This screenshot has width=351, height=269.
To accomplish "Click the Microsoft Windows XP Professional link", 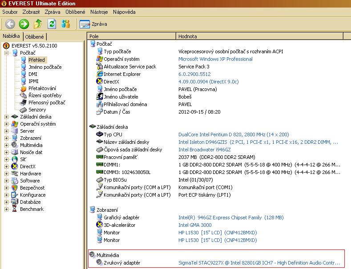I will [x=215, y=59].
